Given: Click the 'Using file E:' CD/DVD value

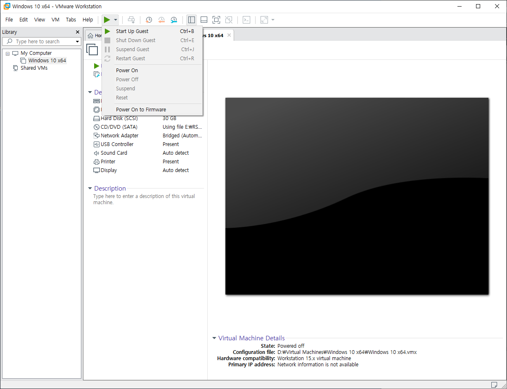Looking at the screenshot, I should click(182, 127).
